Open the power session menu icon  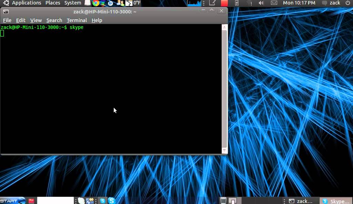348,3
